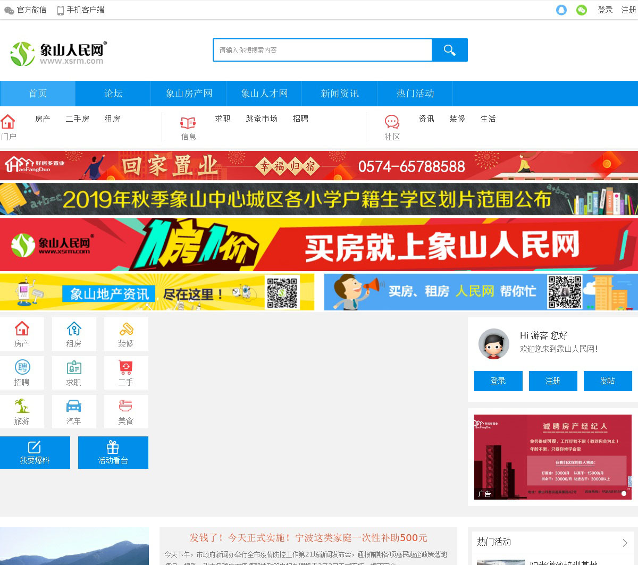Click the 买房就上象山人民网 banner
The image size is (638, 565).
pyautogui.click(x=319, y=244)
